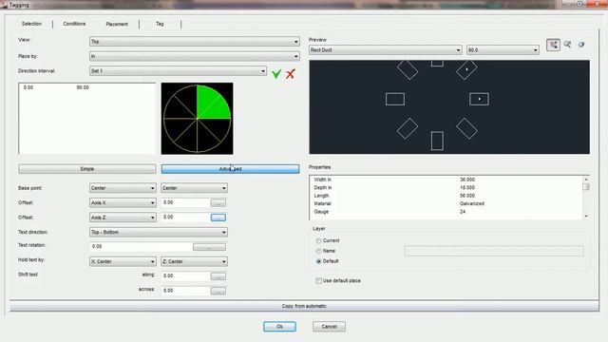Select the 0.00 to 90.00 interval row
Screen dimensions: 608x342
[x=87, y=87]
